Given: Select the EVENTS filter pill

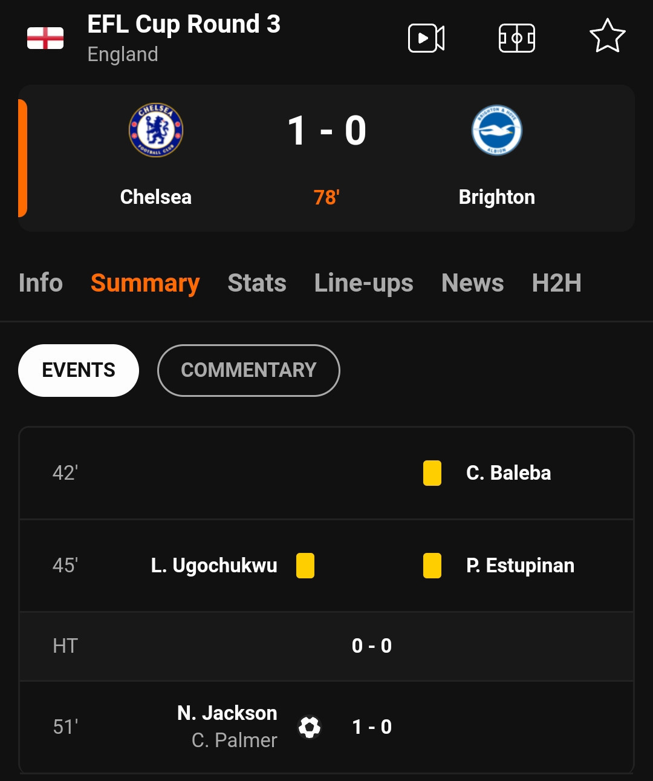Looking at the screenshot, I should [x=79, y=370].
